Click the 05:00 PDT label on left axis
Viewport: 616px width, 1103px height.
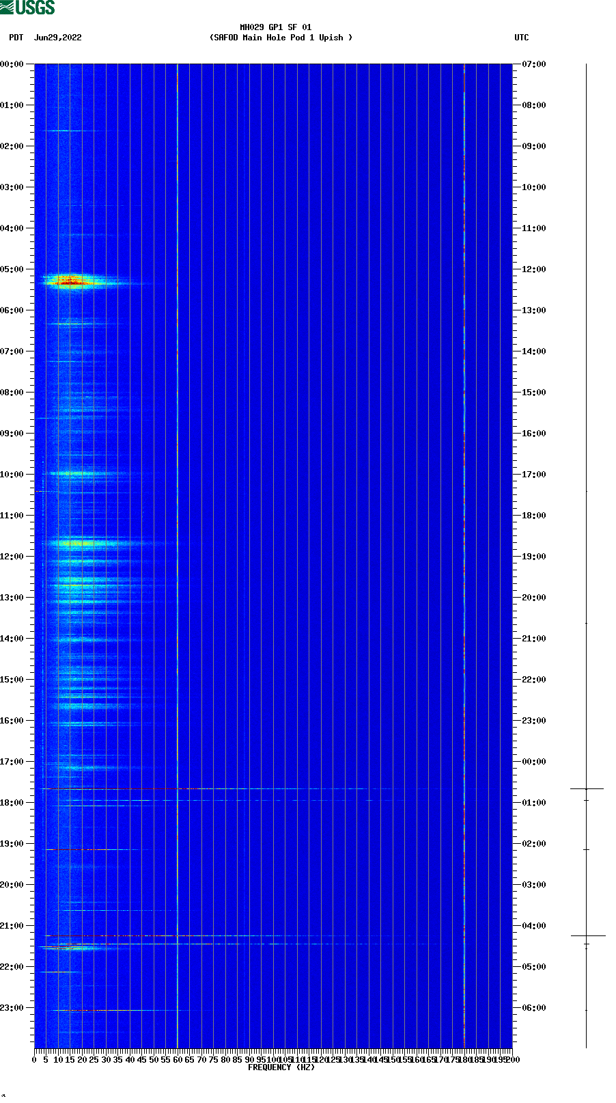click(12, 269)
